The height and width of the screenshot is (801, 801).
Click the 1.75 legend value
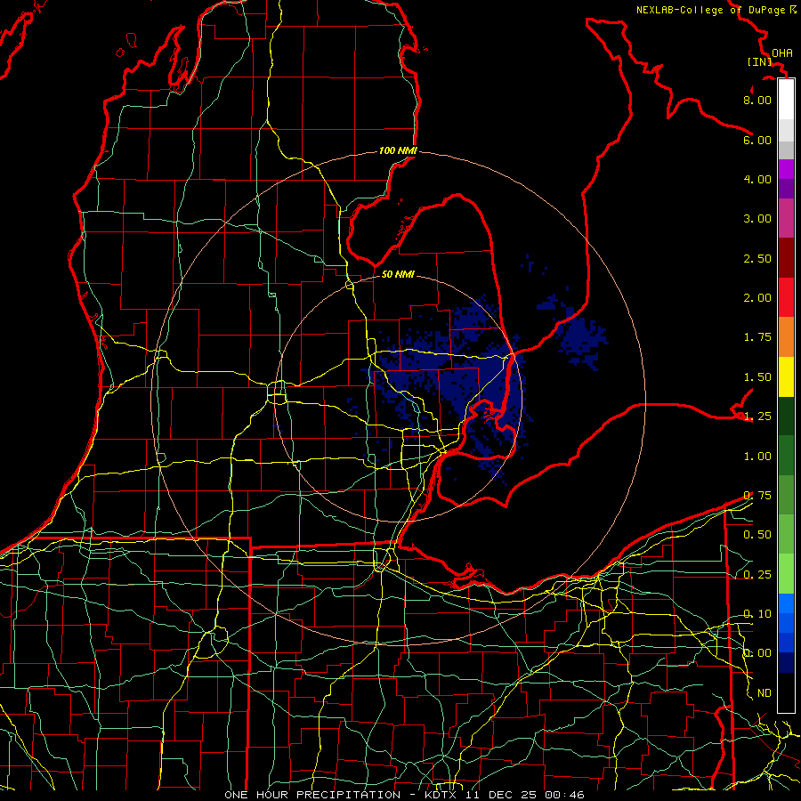point(757,337)
